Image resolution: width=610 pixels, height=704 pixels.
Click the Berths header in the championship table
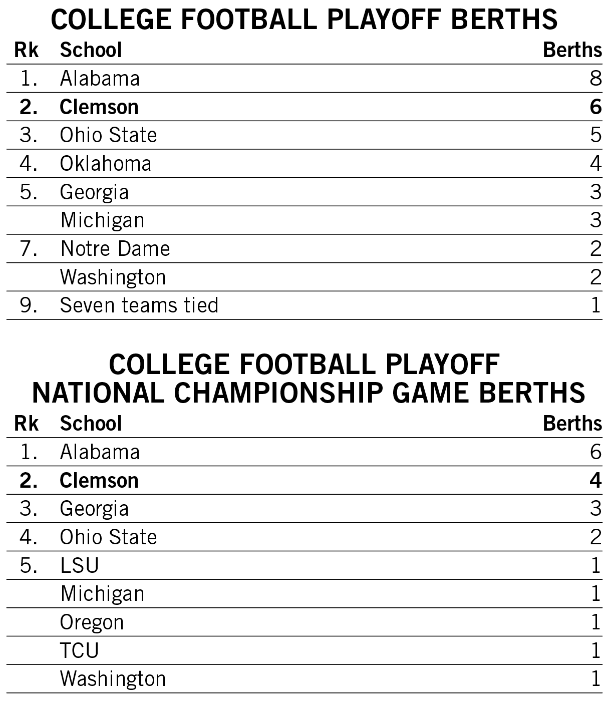572,424
